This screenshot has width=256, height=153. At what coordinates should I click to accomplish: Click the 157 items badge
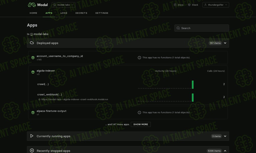215,43
